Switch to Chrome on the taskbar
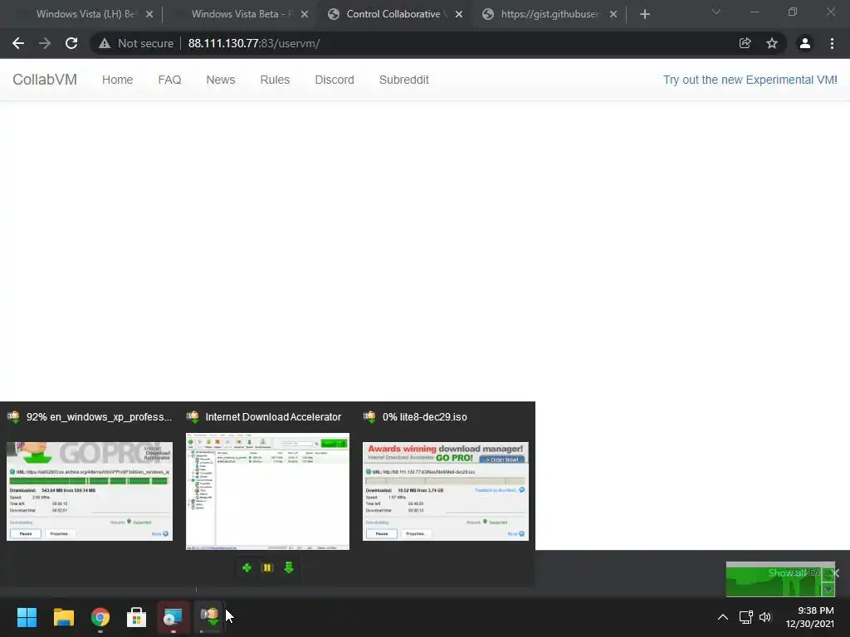This screenshot has width=850, height=637. pos(100,617)
